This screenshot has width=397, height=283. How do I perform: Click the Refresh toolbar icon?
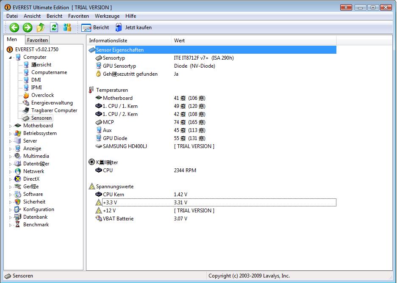point(54,27)
